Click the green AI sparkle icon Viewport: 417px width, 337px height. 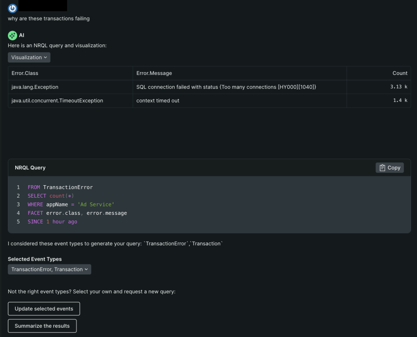13,35
